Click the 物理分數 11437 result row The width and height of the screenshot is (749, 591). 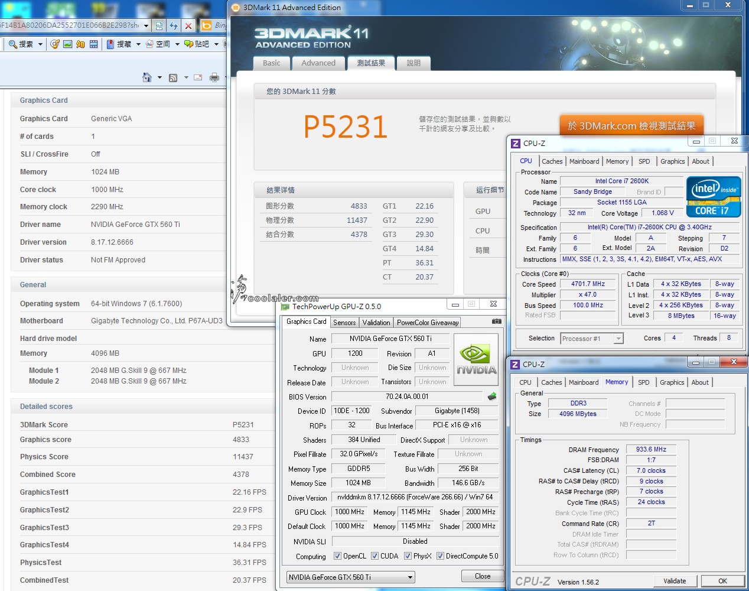click(317, 220)
